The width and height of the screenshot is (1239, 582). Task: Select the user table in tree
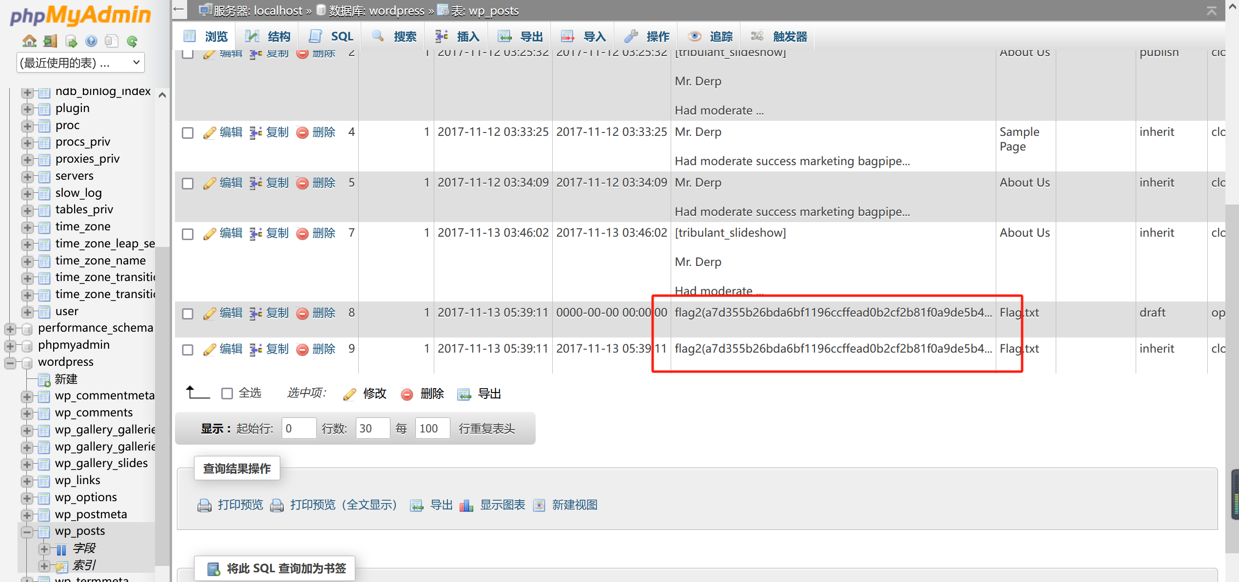pos(67,312)
